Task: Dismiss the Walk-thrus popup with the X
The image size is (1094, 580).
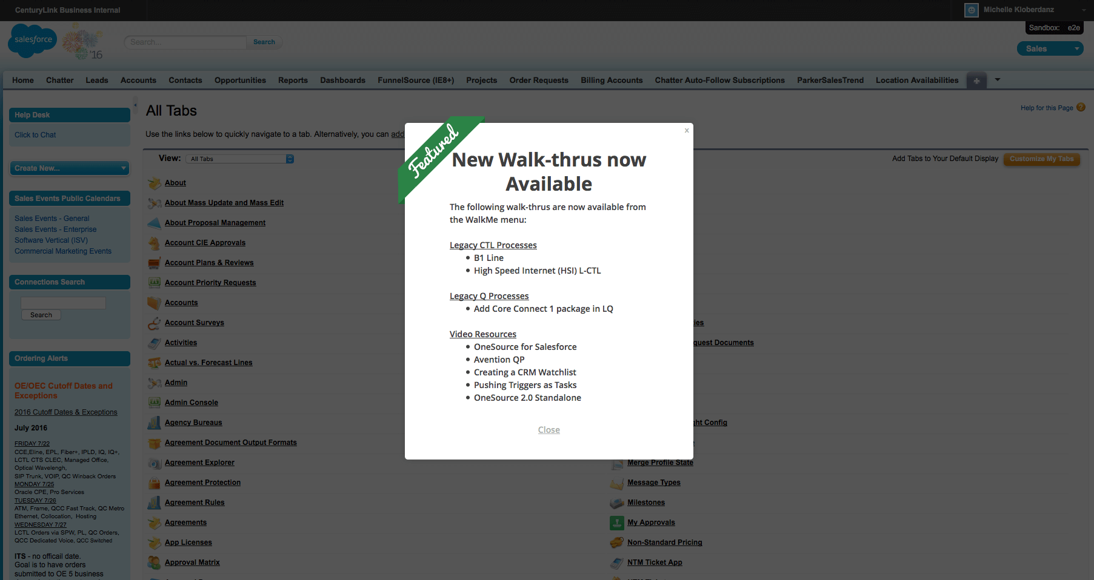Action: point(687,130)
